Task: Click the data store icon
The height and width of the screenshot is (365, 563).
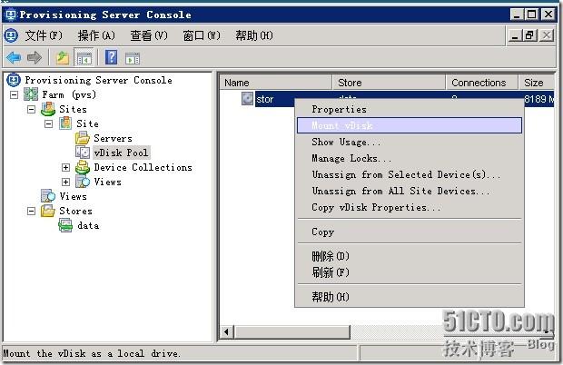Action: tap(65, 225)
